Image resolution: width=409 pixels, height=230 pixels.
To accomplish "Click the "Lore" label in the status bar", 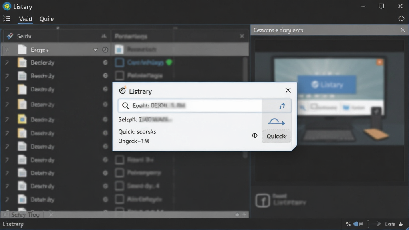I will pyautogui.click(x=390, y=224).
